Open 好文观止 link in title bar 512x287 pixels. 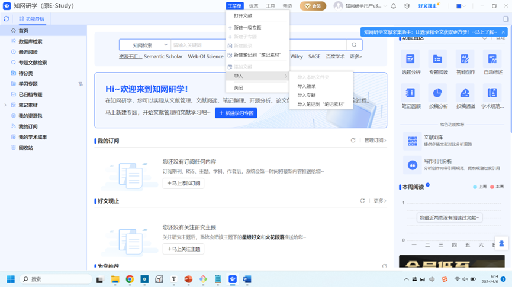[429, 6]
